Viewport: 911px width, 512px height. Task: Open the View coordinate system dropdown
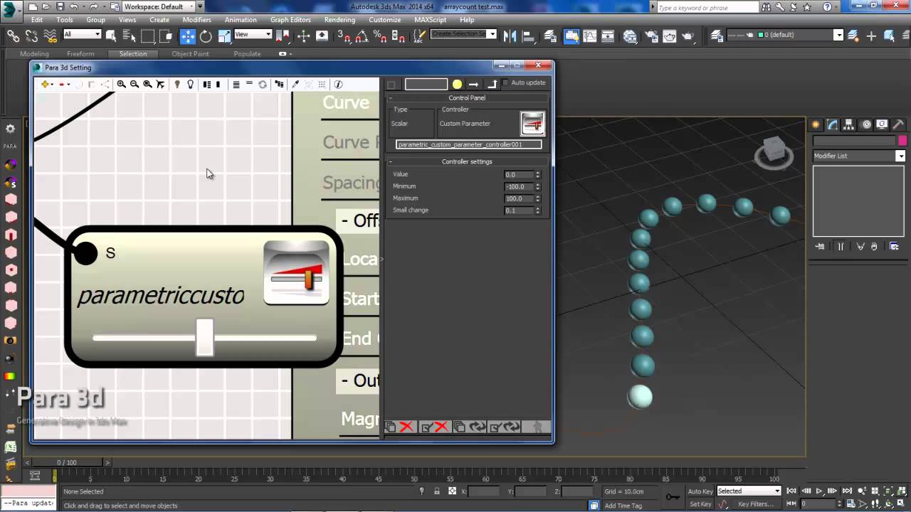tap(253, 34)
